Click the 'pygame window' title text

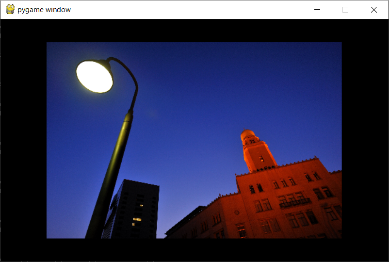tap(44, 10)
